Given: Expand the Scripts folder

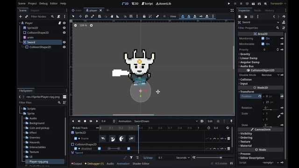Looking at the screenshot, I should [x=31, y=109].
